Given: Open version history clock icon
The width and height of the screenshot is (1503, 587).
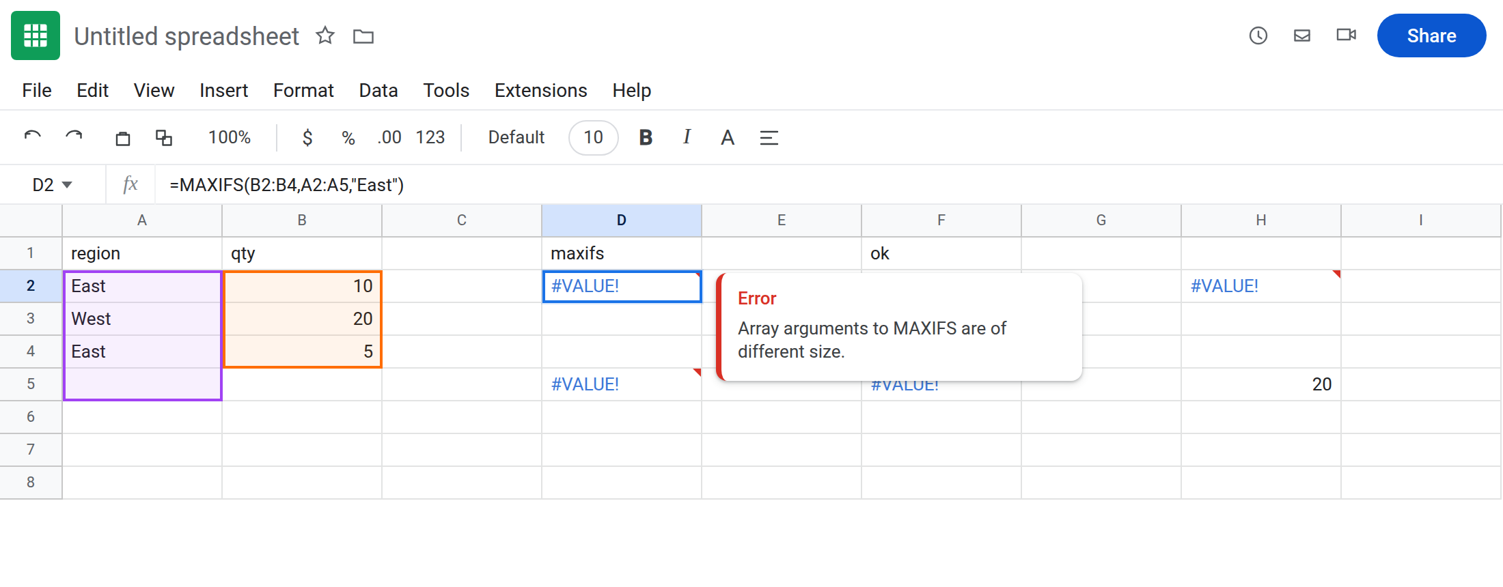Looking at the screenshot, I should coord(1258,35).
